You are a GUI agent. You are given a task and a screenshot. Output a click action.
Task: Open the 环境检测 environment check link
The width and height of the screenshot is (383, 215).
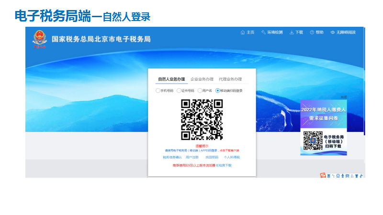click(x=272, y=32)
